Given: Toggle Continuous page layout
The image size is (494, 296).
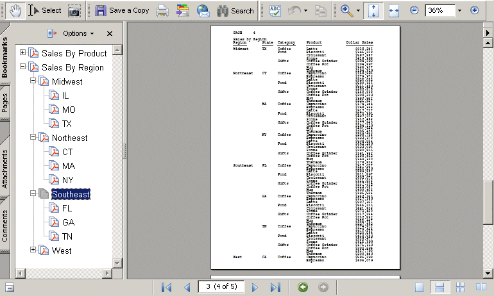Looking at the screenshot, I should pyautogui.click(x=440, y=288).
